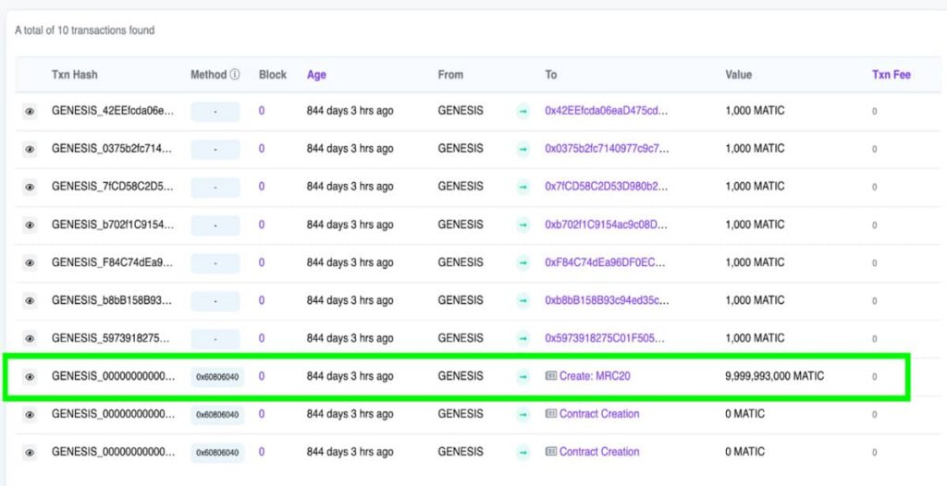Click the Txn Hash column header
947x486 pixels.
74,75
